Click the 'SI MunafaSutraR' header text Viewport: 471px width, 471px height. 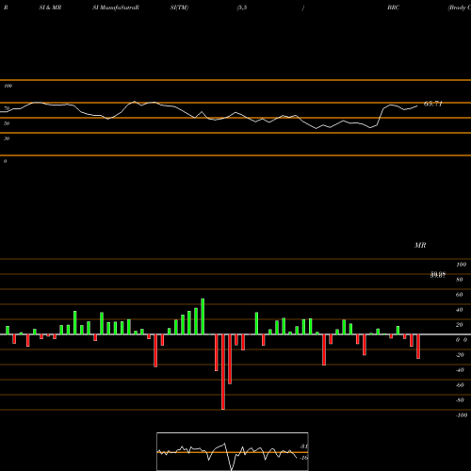[x=116, y=8]
